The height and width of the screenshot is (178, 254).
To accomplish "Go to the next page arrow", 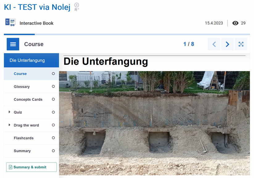I will [227, 44].
